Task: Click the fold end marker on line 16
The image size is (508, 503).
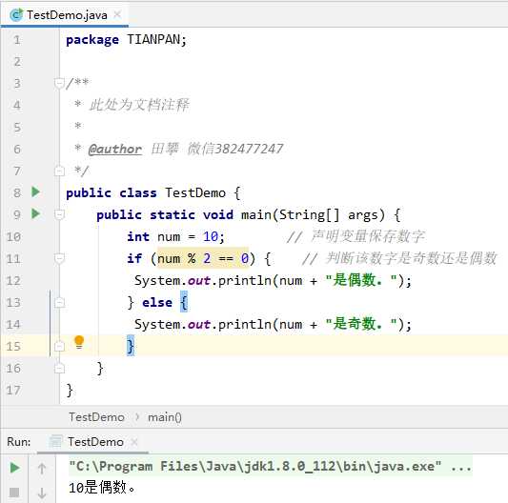Action: click(59, 368)
